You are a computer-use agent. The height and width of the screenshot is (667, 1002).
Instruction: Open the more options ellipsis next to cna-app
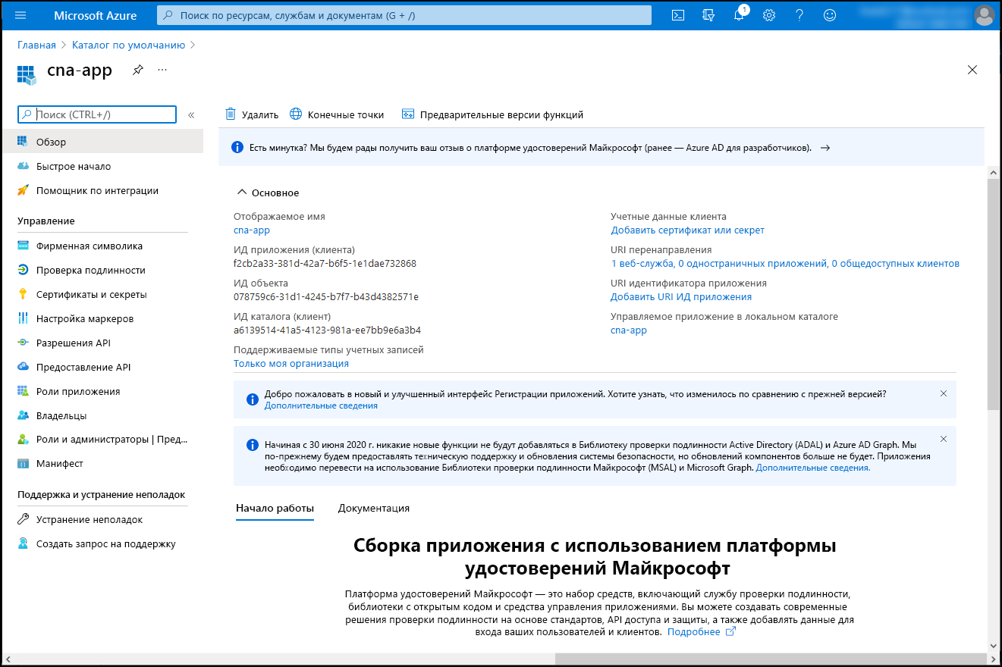click(x=162, y=70)
